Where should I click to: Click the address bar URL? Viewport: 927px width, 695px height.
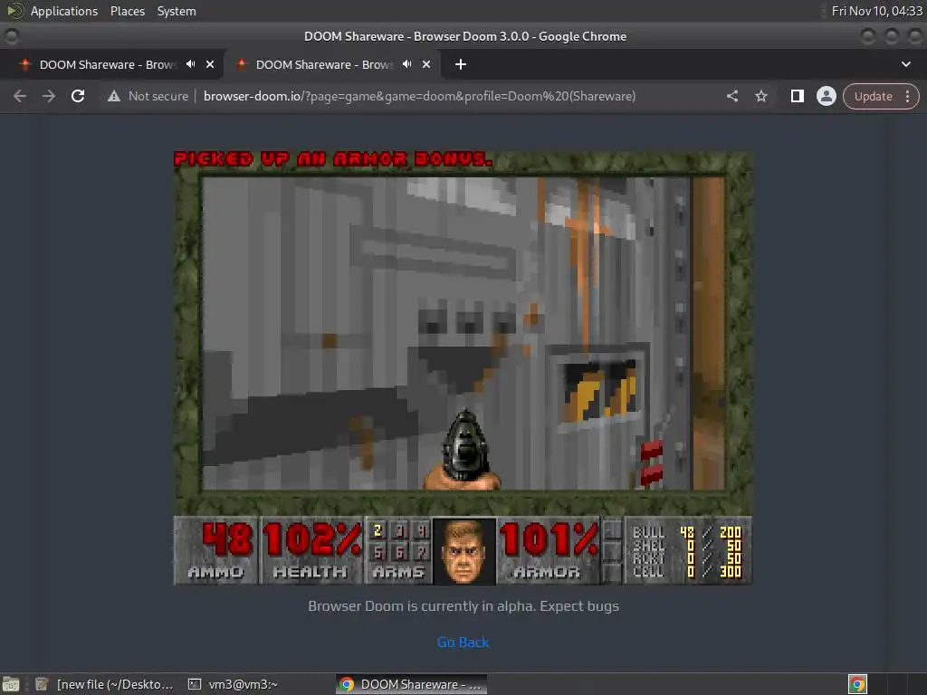419,96
